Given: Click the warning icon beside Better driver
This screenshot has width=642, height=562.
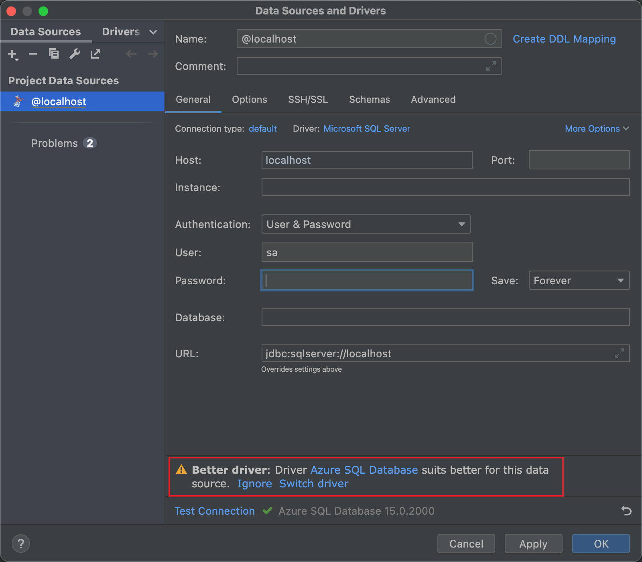Looking at the screenshot, I should point(181,469).
